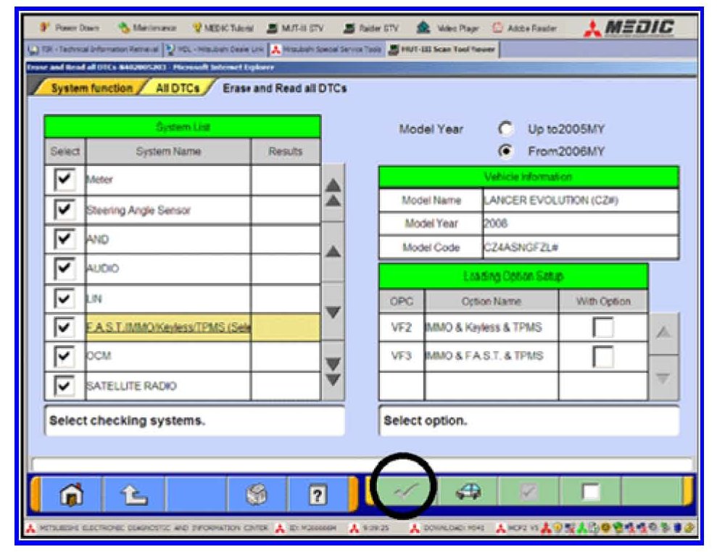Switch to the All DTCs tab
The image size is (717, 552).
coord(176,88)
